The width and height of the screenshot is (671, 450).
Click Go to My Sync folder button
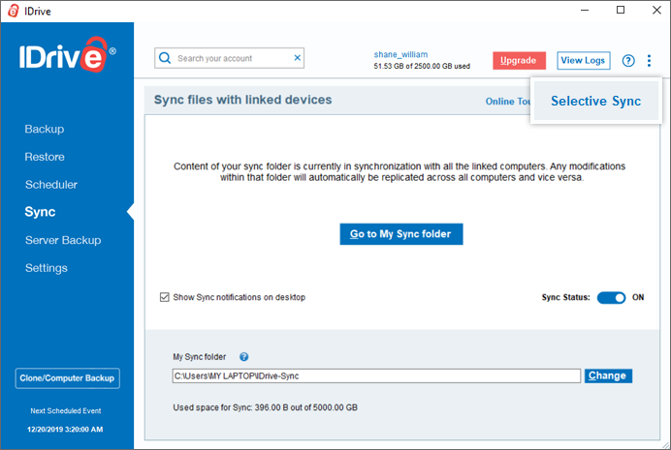pyautogui.click(x=401, y=234)
